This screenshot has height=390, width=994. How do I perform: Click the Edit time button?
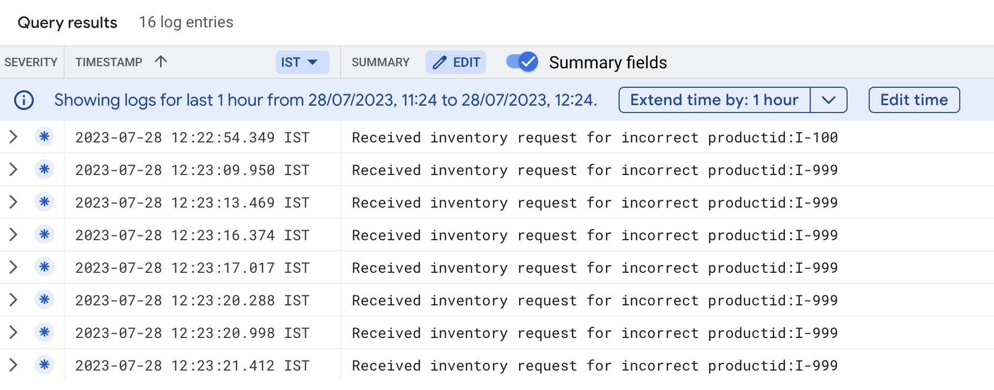pyautogui.click(x=914, y=100)
